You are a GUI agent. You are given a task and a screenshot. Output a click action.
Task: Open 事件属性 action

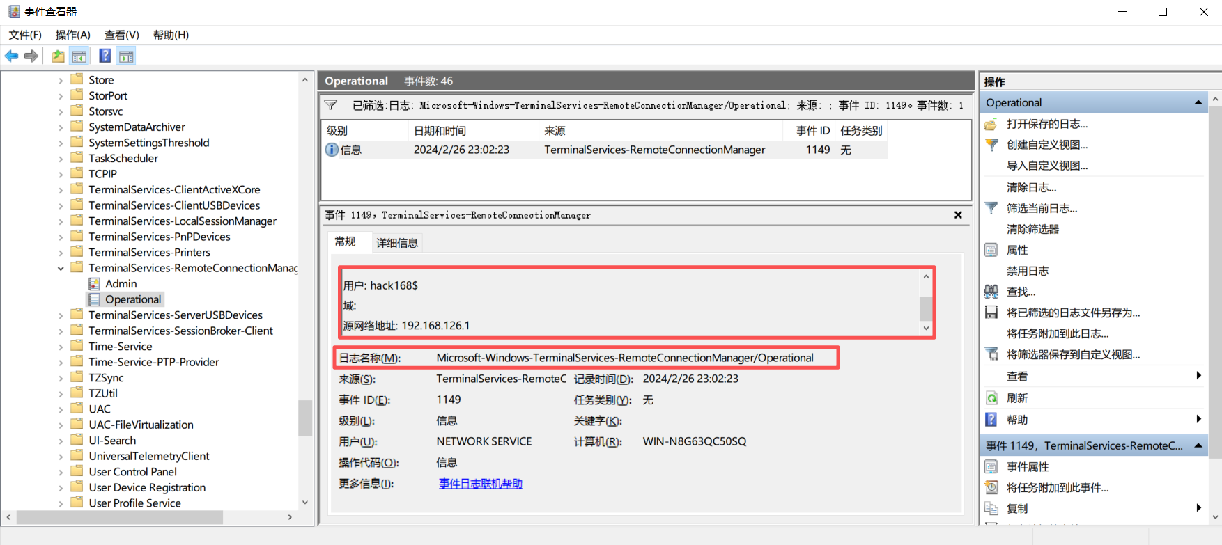(1028, 467)
